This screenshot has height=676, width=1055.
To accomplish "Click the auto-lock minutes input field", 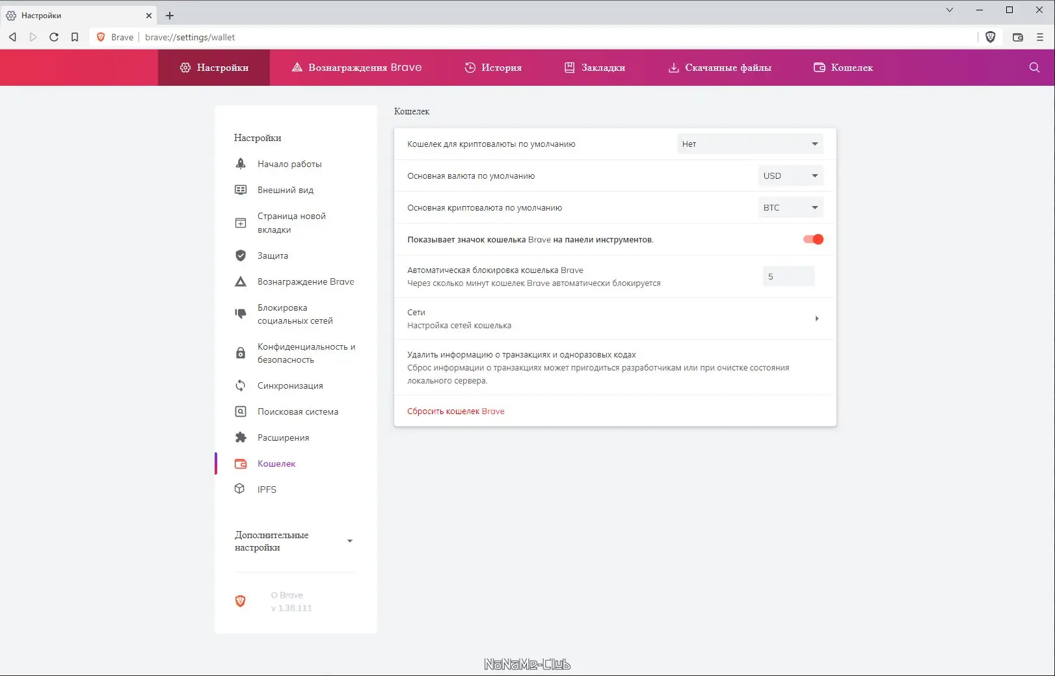I will tap(788, 276).
